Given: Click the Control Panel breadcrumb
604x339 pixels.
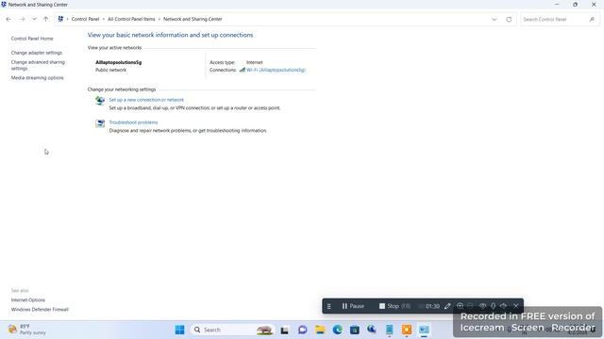Looking at the screenshot, I should pyautogui.click(x=85, y=19).
